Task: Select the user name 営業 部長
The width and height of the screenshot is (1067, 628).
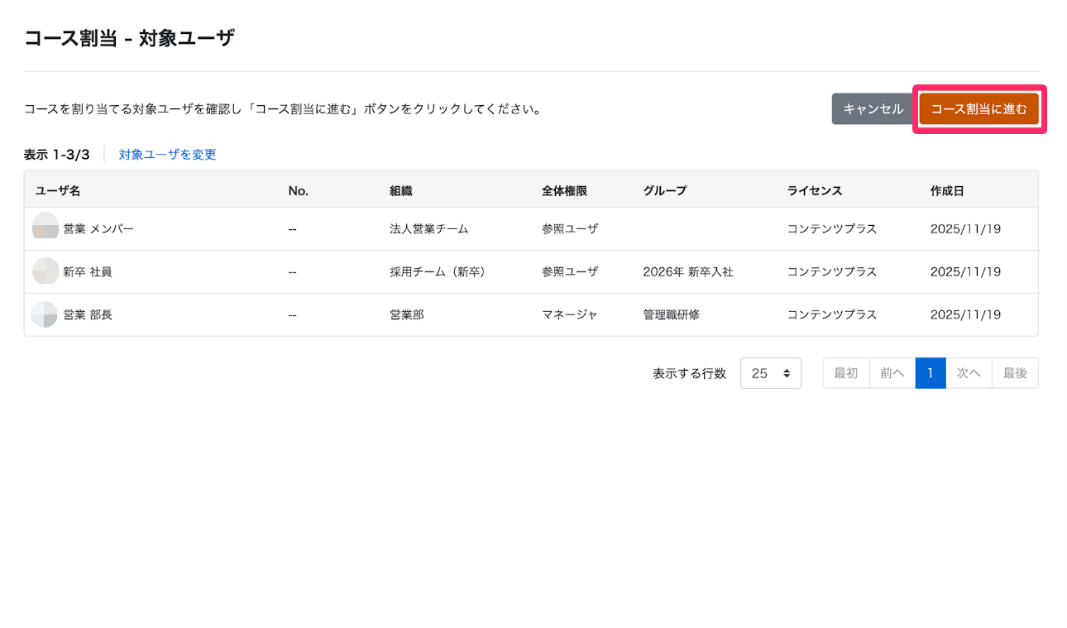Action: (x=88, y=315)
